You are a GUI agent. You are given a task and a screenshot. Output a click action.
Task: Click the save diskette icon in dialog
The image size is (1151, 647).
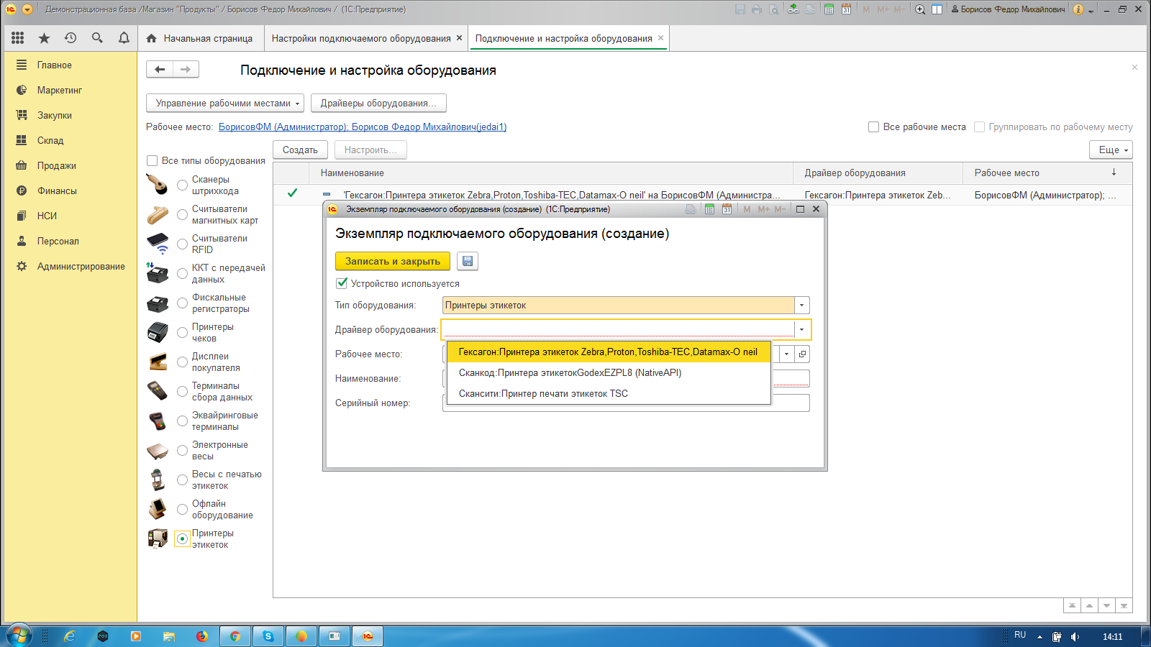click(x=468, y=261)
